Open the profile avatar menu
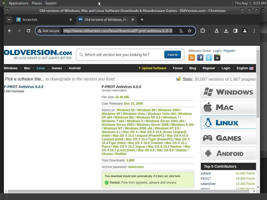267x200 pixels. tap(245, 31)
